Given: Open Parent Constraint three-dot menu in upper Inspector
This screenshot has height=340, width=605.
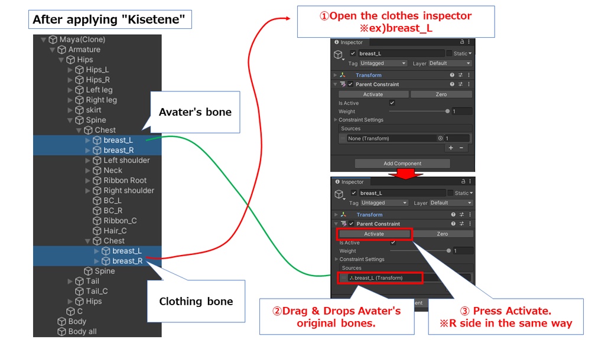Looking at the screenshot, I should (469, 84).
